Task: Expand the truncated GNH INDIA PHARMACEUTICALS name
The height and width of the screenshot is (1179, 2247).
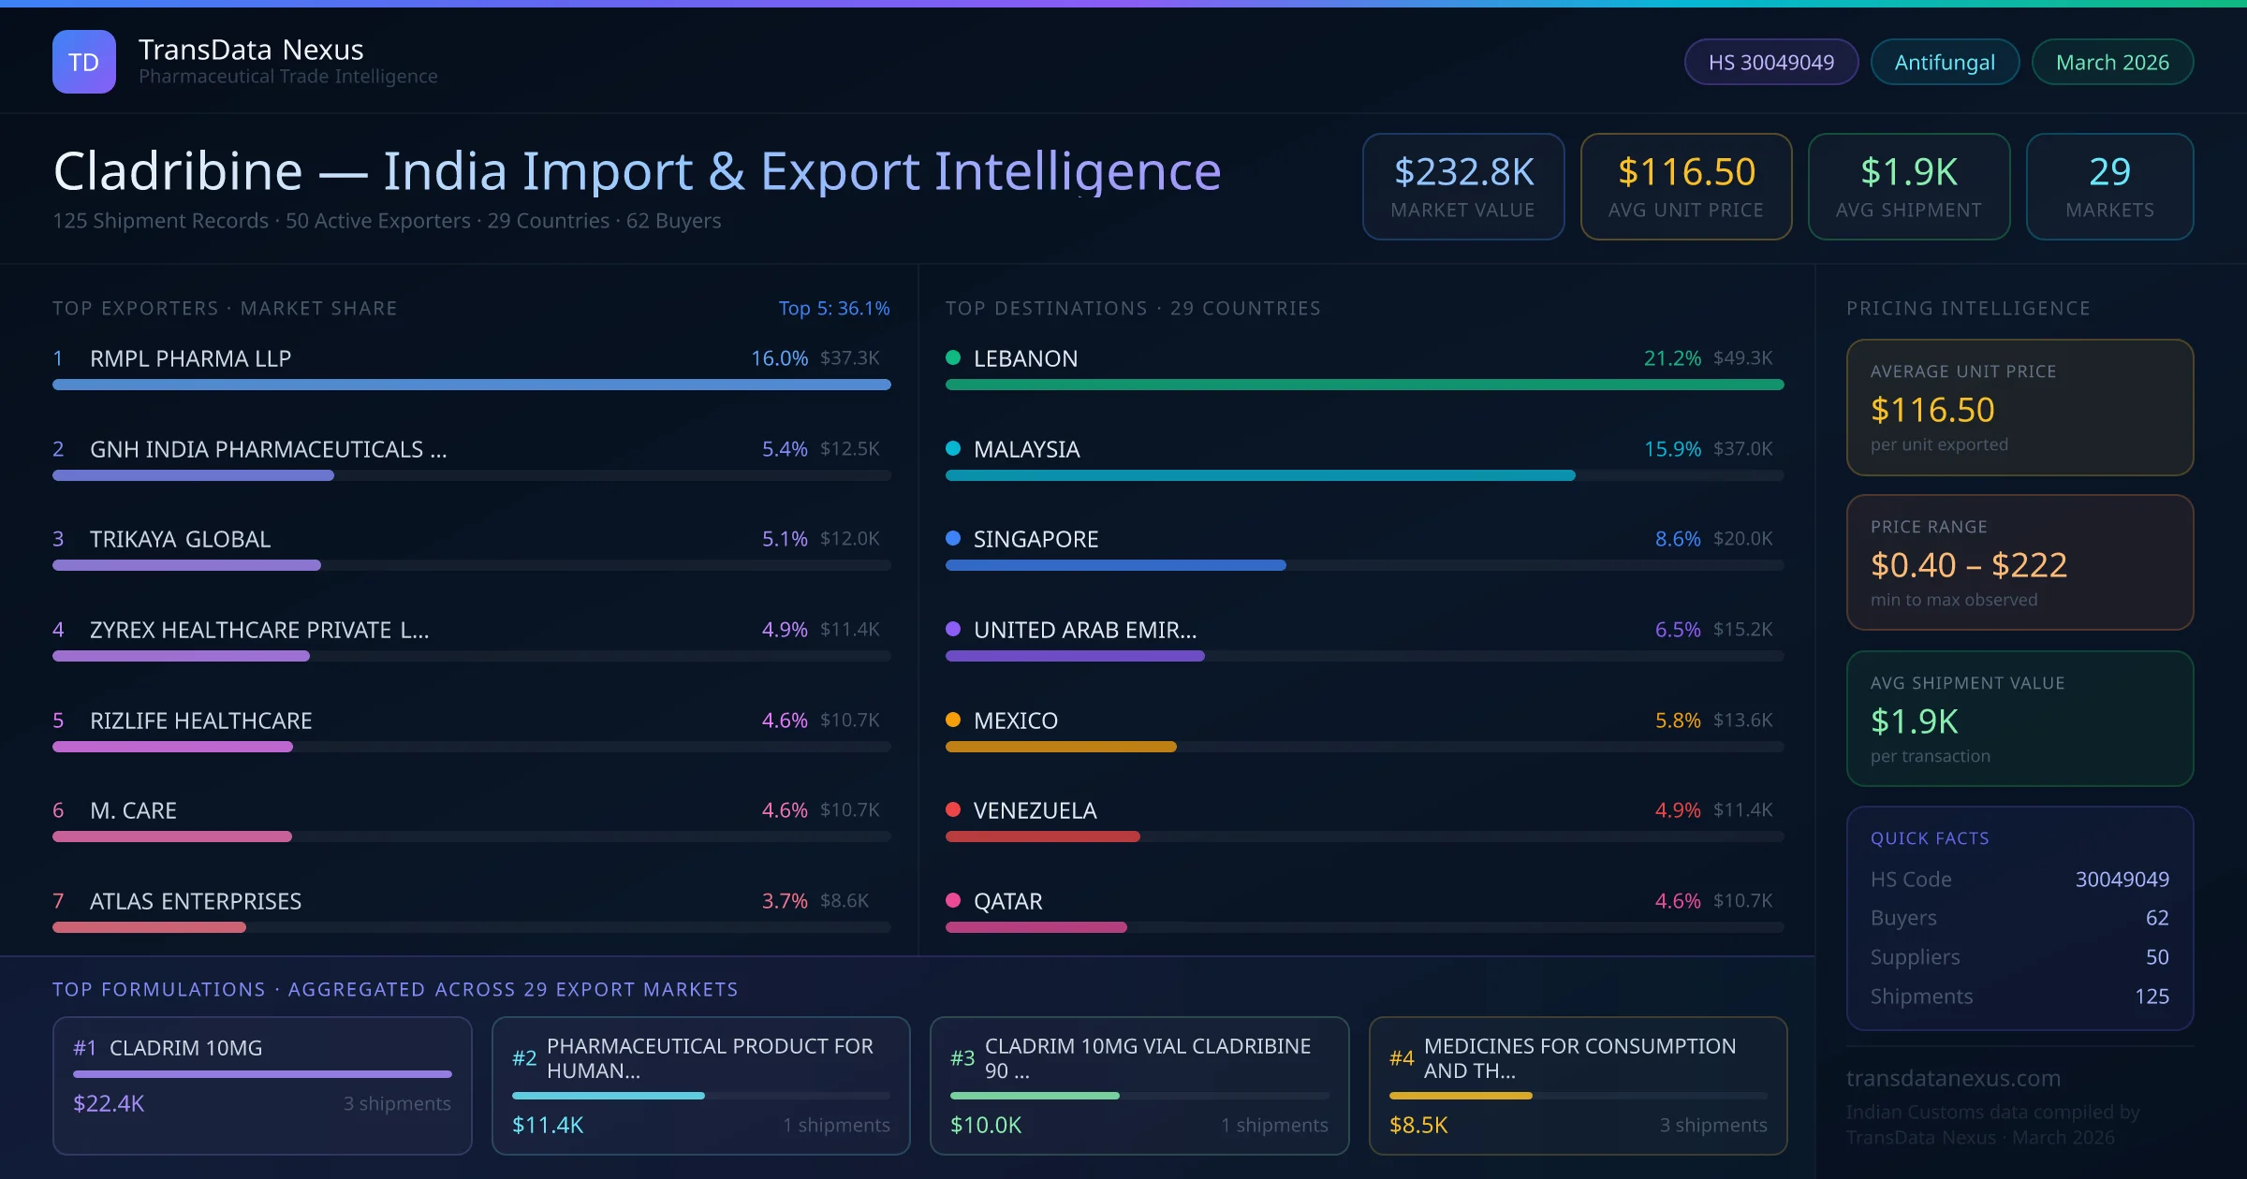Action: tap(268, 449)
